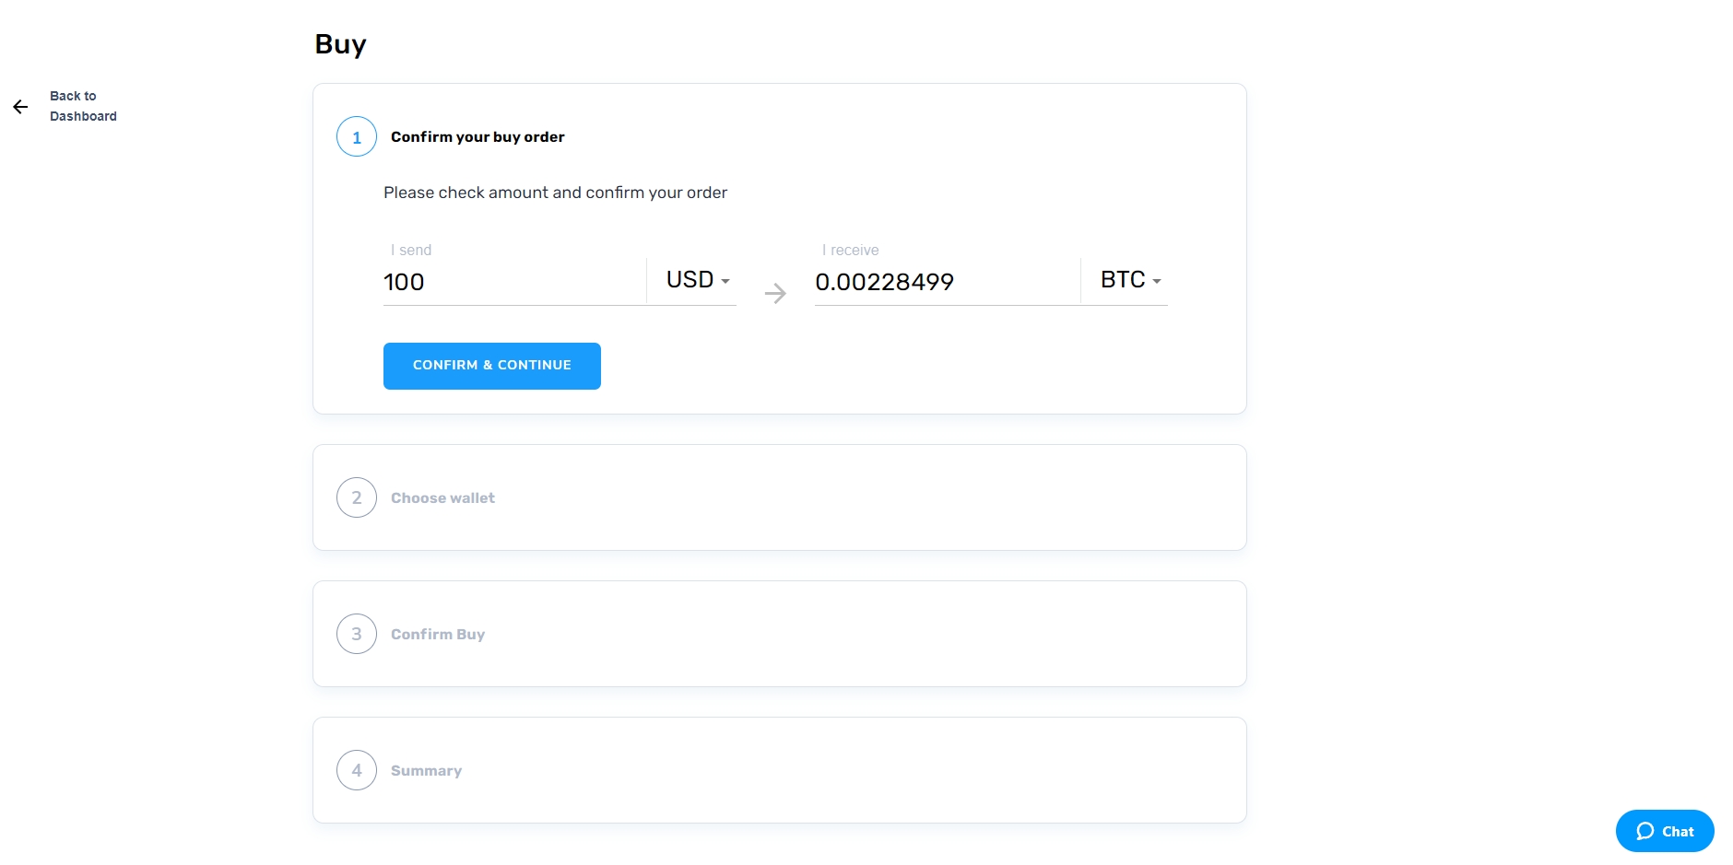Open the USD currency dropdown

click(x=698, y=280)
